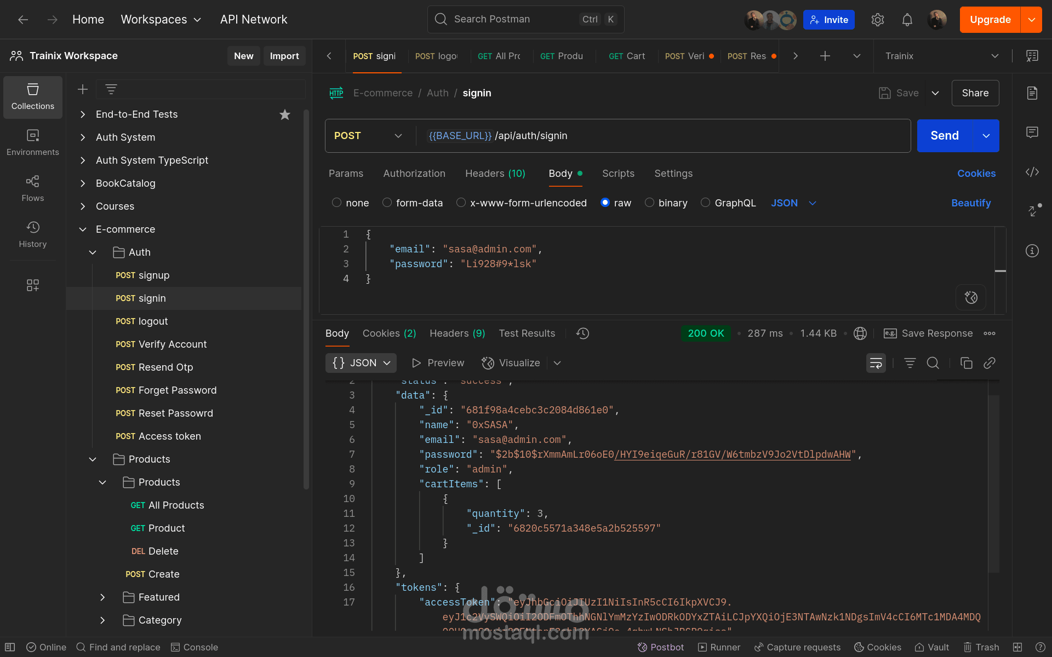Choose the none body radio button

(x=337, y=203)
